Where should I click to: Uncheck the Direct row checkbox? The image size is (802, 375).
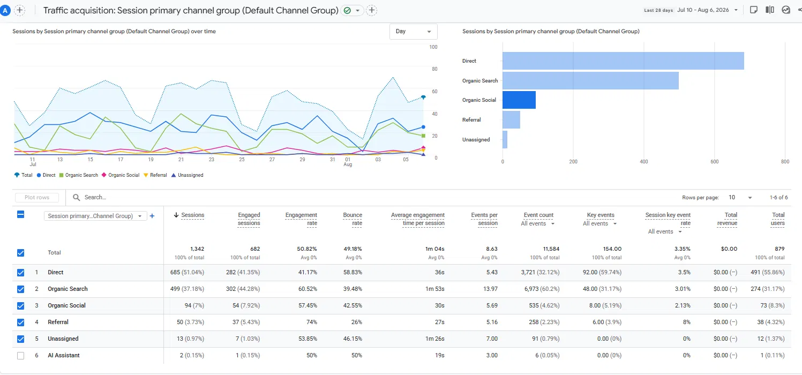(20, 272)
